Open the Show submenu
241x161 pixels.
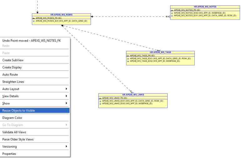coord(35,103)
